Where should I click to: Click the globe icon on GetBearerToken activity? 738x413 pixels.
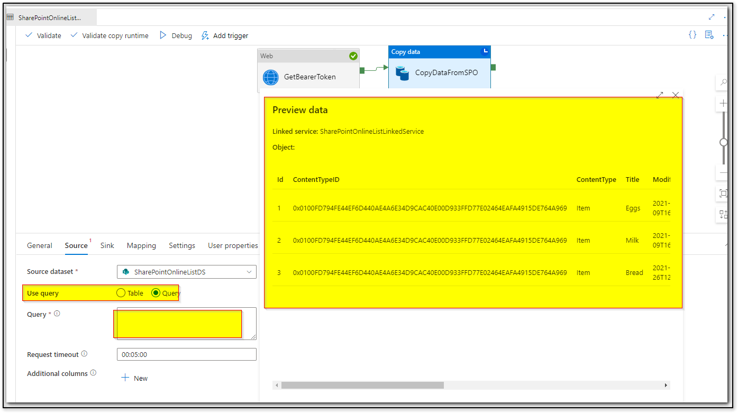pyautogui.click(x=271, y=77)
